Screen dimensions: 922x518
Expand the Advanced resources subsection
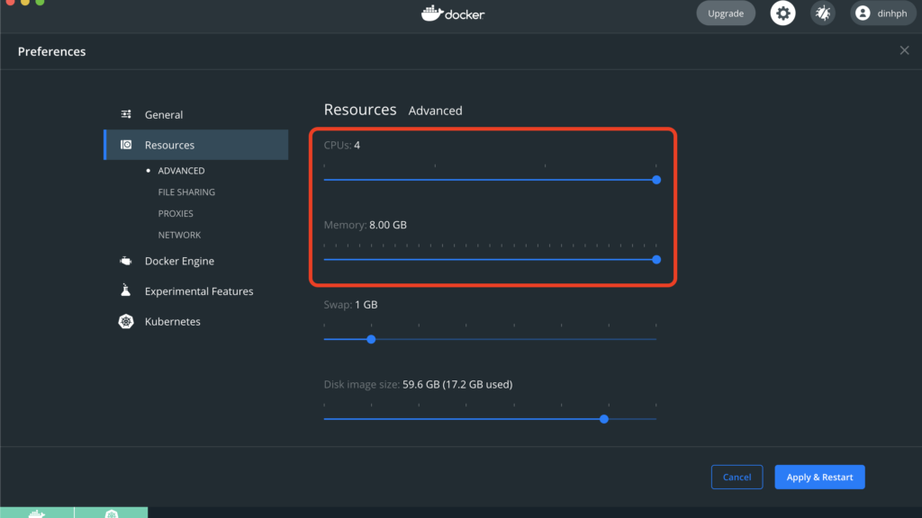click(x=180, y=170)
